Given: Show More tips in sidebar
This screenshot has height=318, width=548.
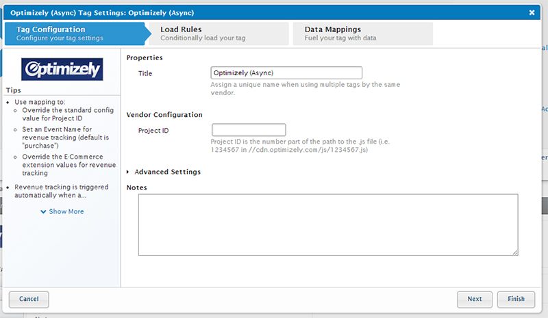Looking at the screenshot, I should [x=62, y=211].
